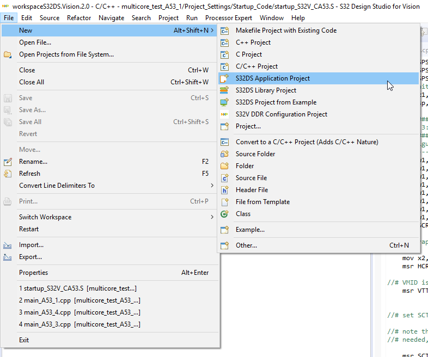Expand the New submenu arrow
428x357 pixels.
212,30
